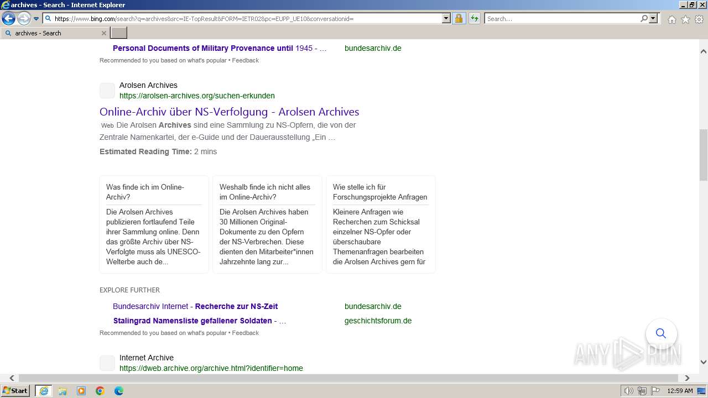Screen dimensions: 708x398
Task: Open 'Bundesarchiv Internet - Recherche zur NS-Zeit'
Action: tap(195, 306)
